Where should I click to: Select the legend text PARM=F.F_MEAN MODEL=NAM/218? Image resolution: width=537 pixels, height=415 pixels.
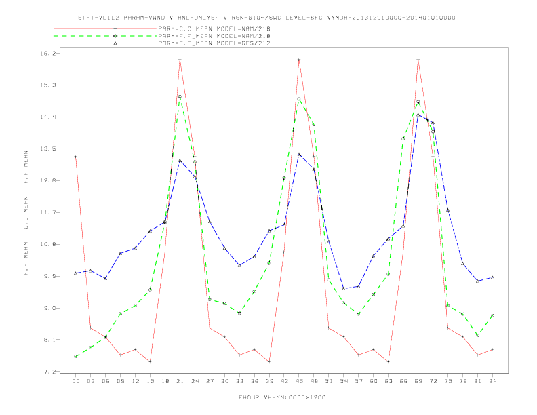(214, 36)
